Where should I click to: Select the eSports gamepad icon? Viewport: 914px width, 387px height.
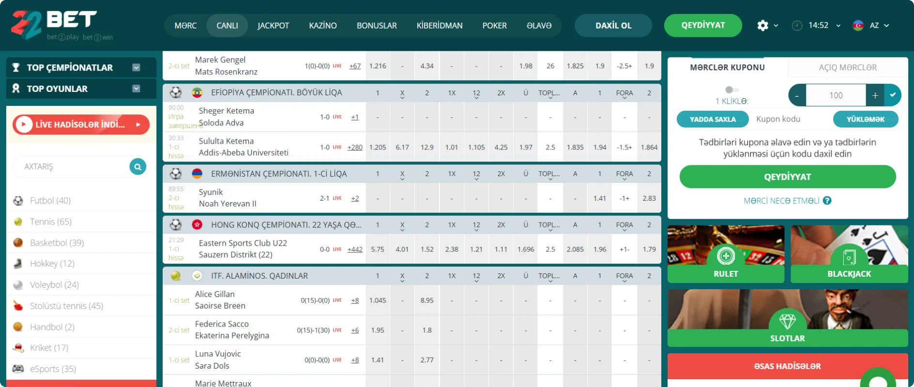pos(18,369)
